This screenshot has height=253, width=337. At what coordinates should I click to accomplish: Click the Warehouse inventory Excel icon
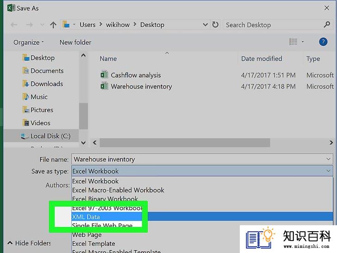(104, 86)
